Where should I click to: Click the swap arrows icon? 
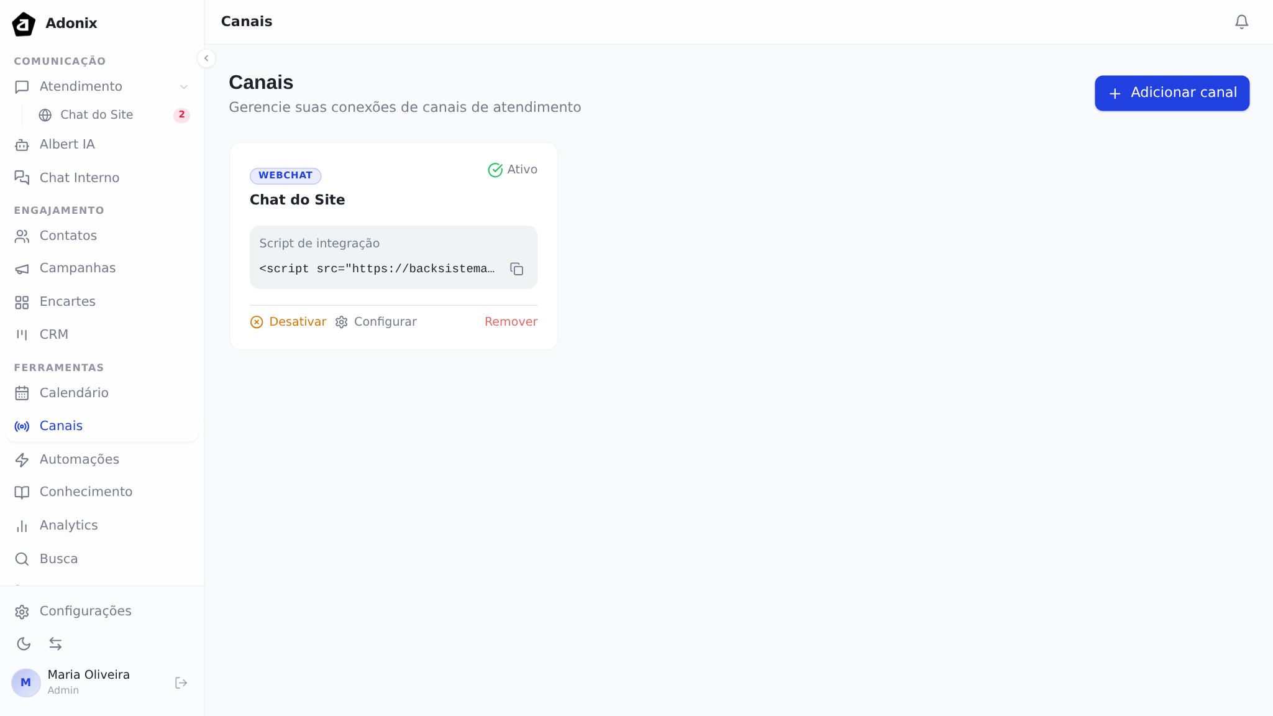point(55,644)
